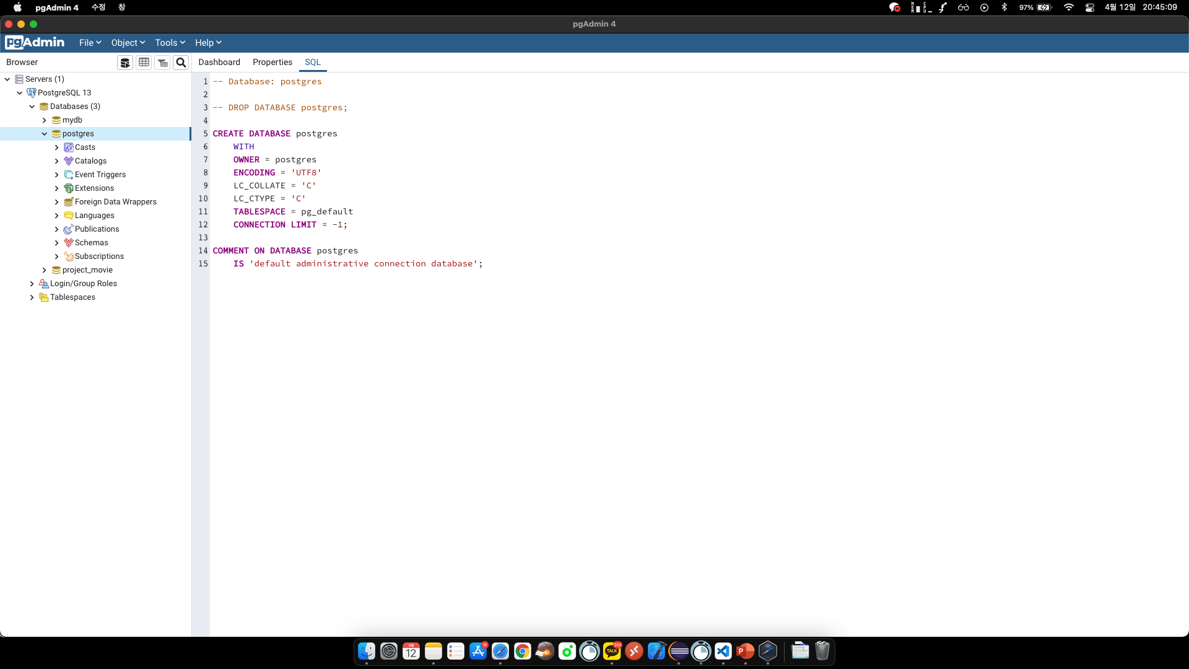This screenshot has width=1189, height=669.
Task: Click the Casts node icon
Action: [69, 147]
